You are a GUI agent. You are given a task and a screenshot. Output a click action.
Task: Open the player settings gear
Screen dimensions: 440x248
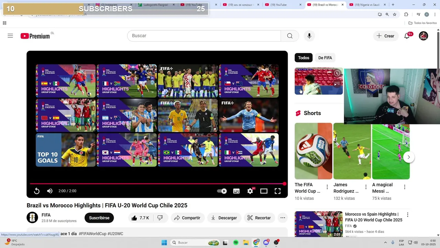[250, 191]
